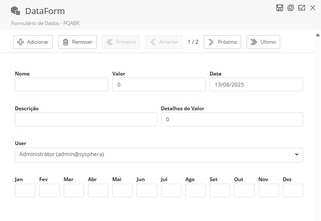Select the Data date field
This screenshot has width=321, height=221.
256,84
